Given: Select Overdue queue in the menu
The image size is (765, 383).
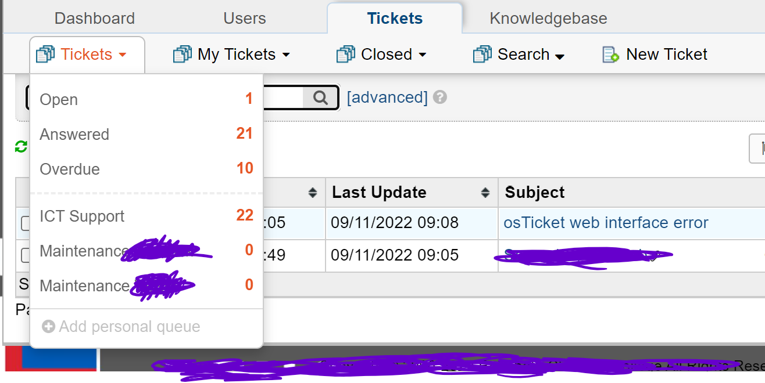Looking at the screenshot, I should click(70, 169).
